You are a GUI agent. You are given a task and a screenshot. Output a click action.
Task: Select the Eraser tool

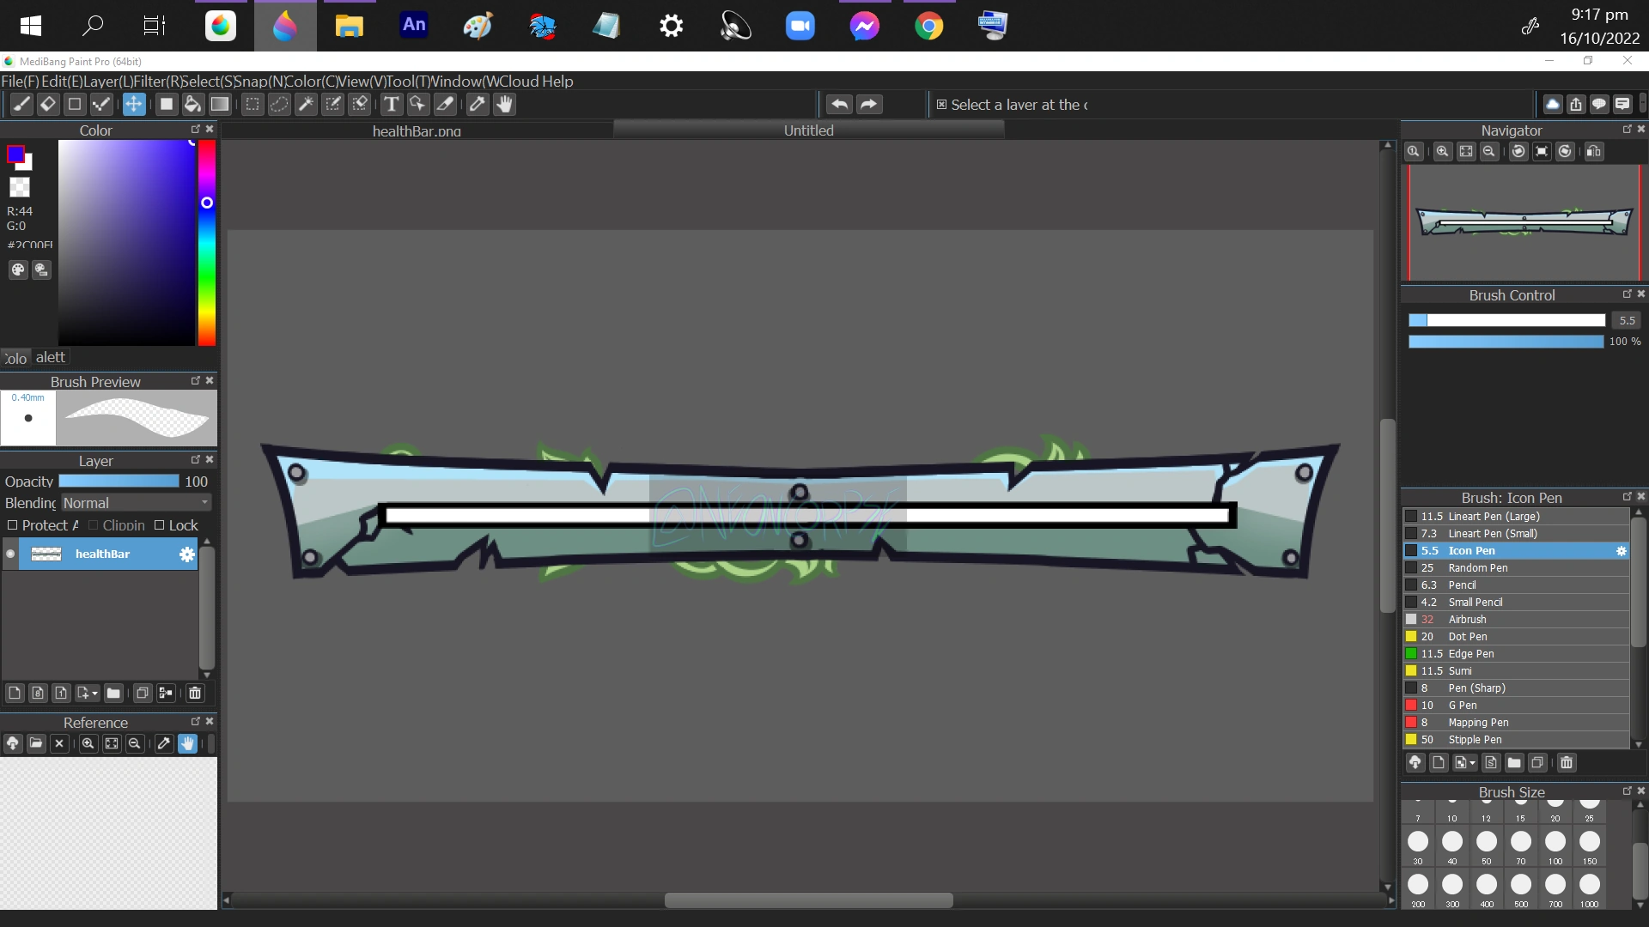pyautogui.click(x=47, y=104)
